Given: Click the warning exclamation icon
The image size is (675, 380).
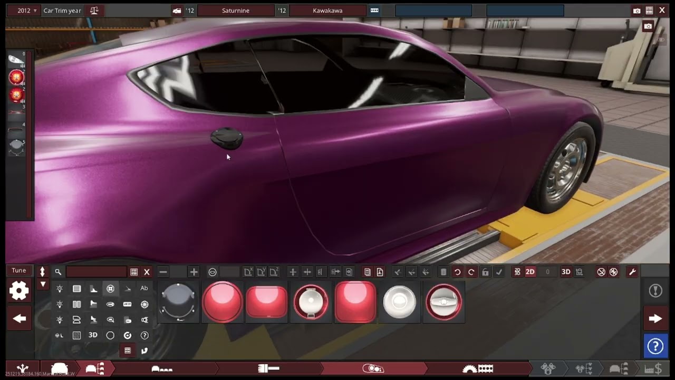Looking at the screenshot, I should (655, 291).
